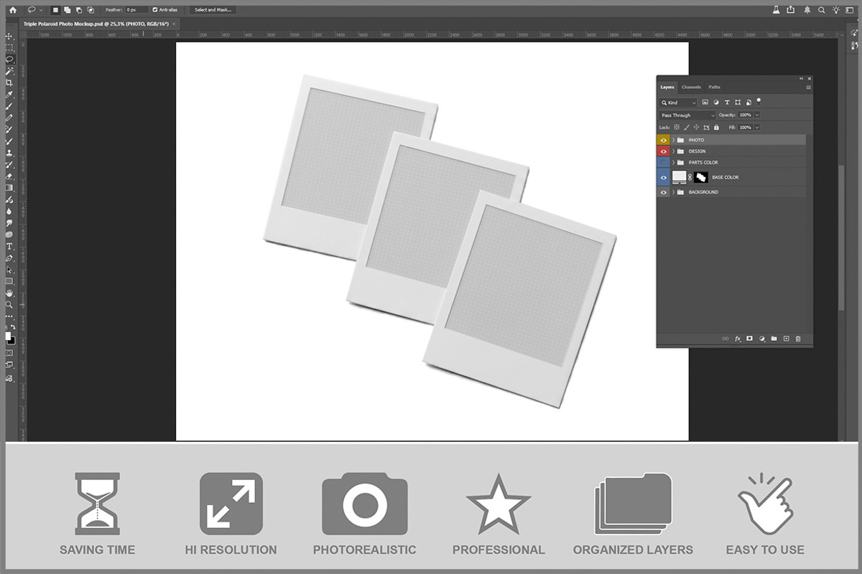Image resolution: width=862 pixels, height=574 pixels.
Task: Select the Clone Stamp tool
Action: (x=9, y=153)
